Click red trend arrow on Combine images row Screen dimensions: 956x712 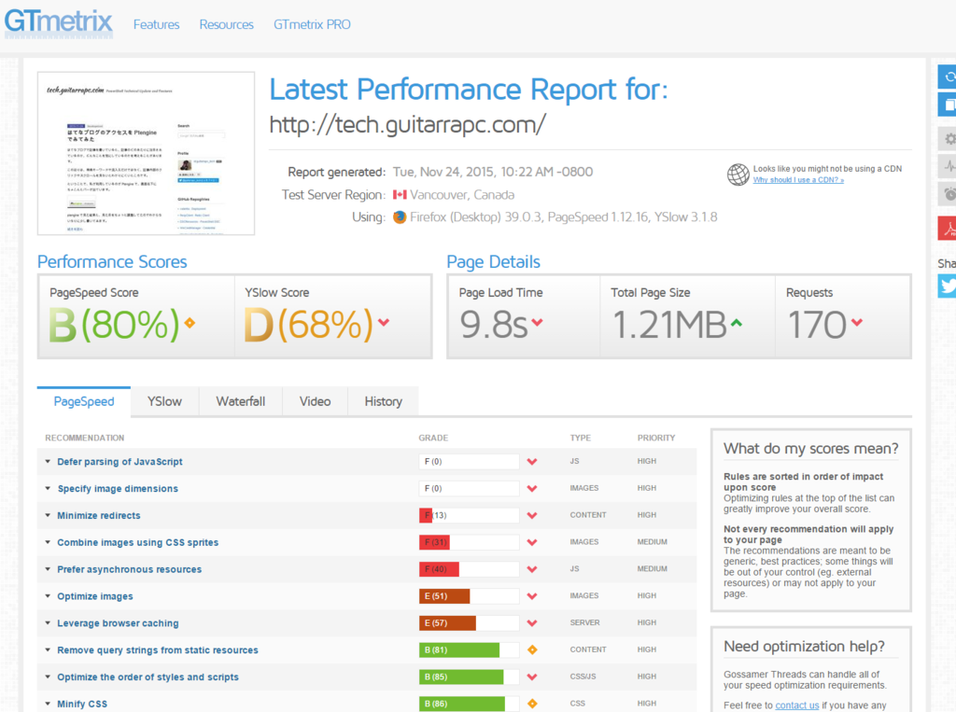532,542
